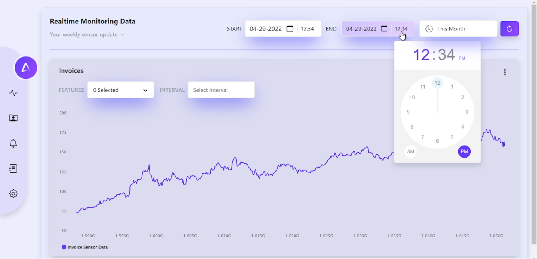Open the reports list sidebar icon
This screenshot has width=537, height=259.
point(13,168)
